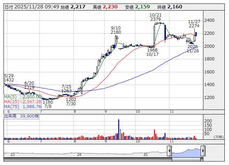
Task: Click the 高値 2,230 high price
Action: pos(105,7)
